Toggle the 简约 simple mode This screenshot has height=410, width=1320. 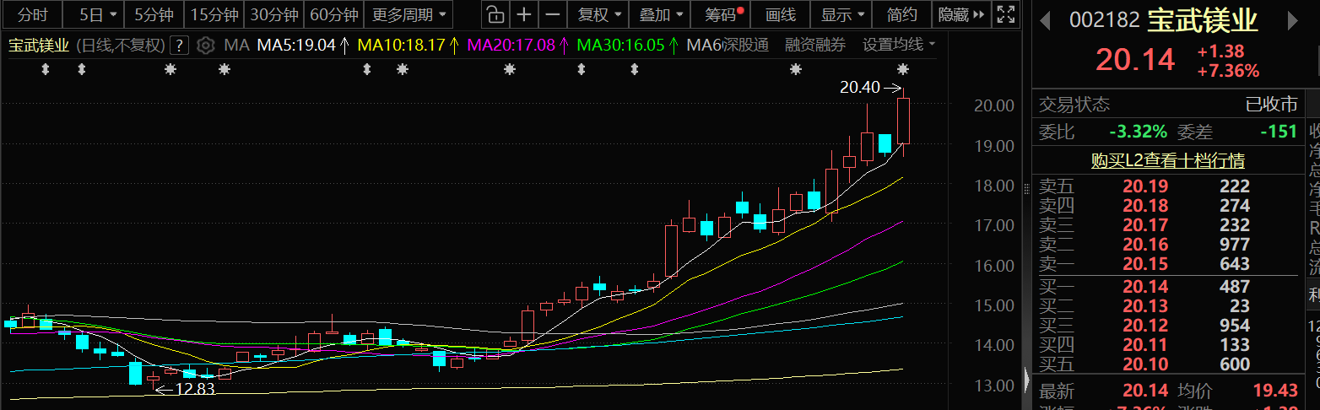point(902,14)
